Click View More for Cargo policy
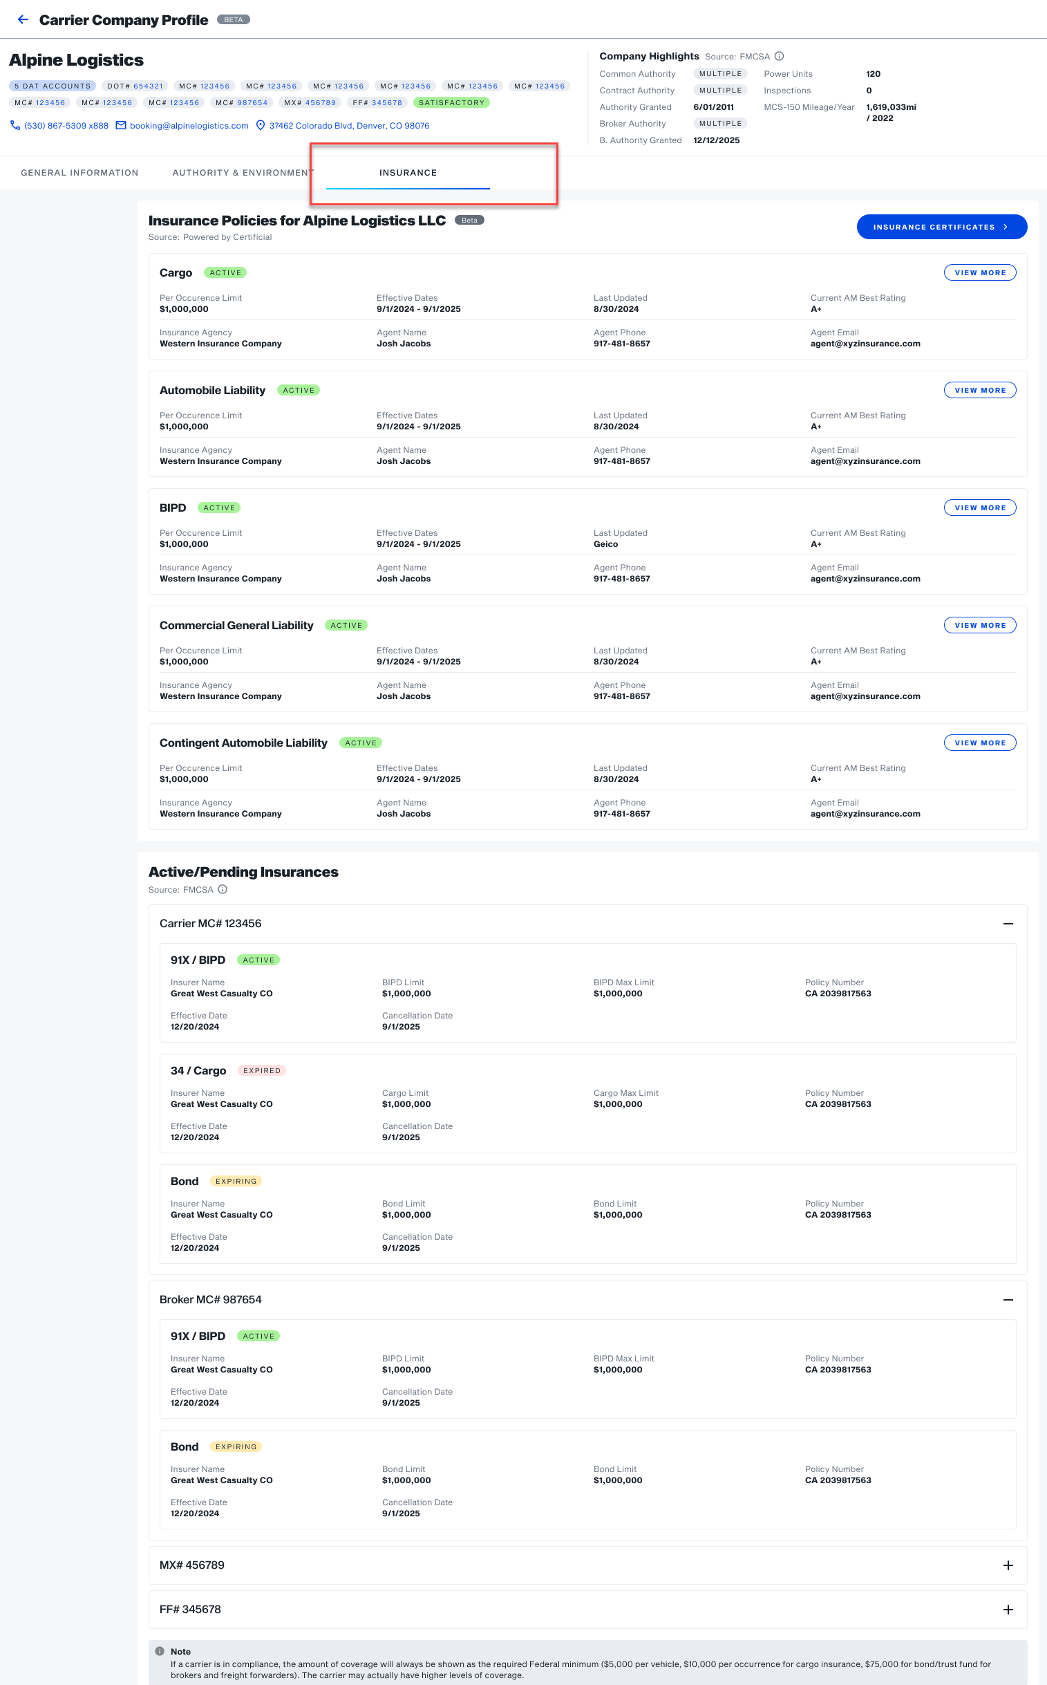Viewport: 1047px width, 1685px height. pyautogui.click(x=979, y=273)
